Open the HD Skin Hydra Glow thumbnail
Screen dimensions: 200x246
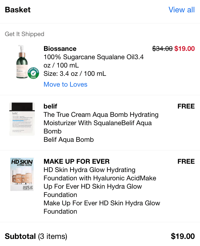22,174
